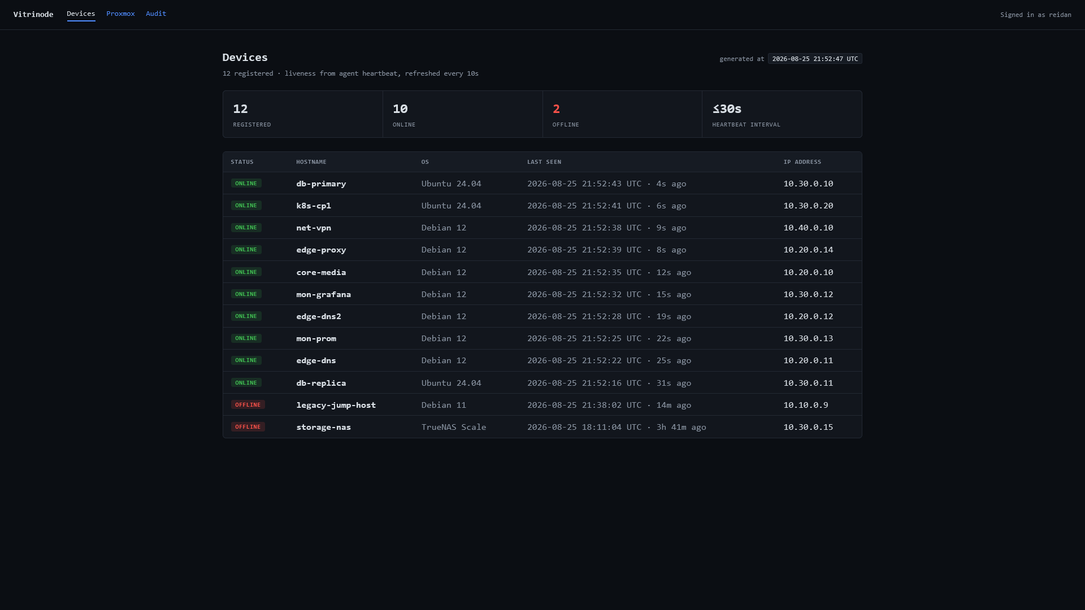Select hostname edge-dns

pos(316,360)
